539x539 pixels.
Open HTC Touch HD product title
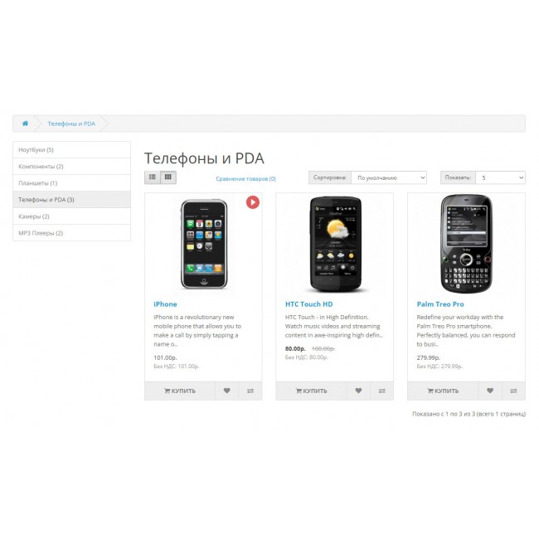[x=309, y=304]
